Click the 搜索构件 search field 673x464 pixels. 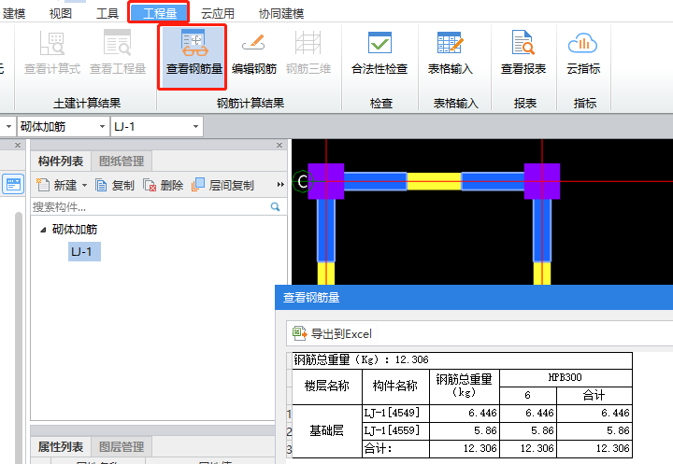pyautogui.click(x=150, y=206)
